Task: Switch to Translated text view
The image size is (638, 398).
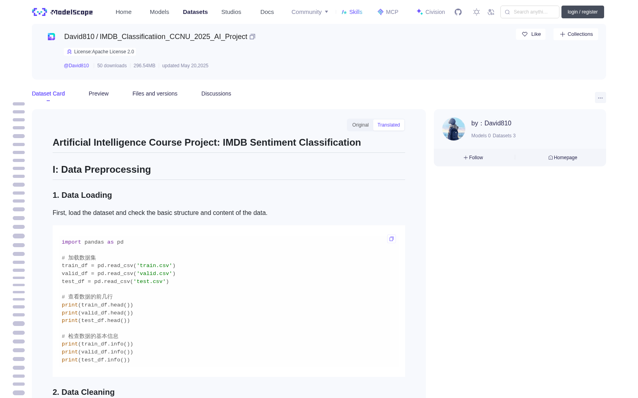Action: click(389, 125)
